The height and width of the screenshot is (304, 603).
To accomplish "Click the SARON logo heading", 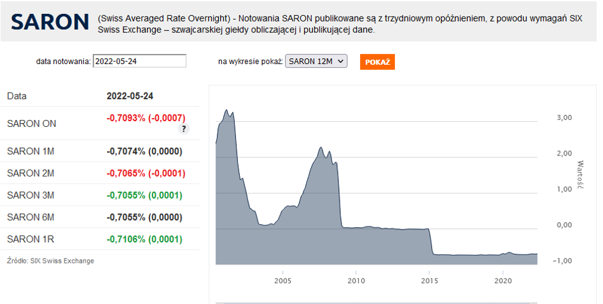I will pos(50,22).
